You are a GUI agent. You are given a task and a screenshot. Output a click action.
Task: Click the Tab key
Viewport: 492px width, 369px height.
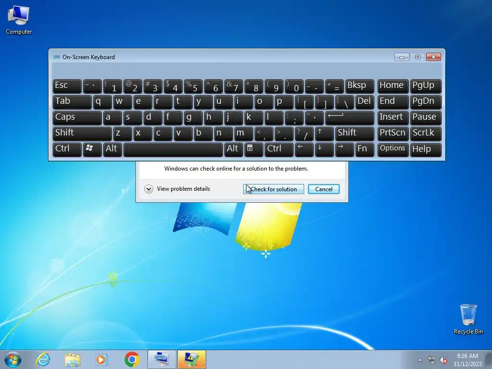(x=72, y=102)
